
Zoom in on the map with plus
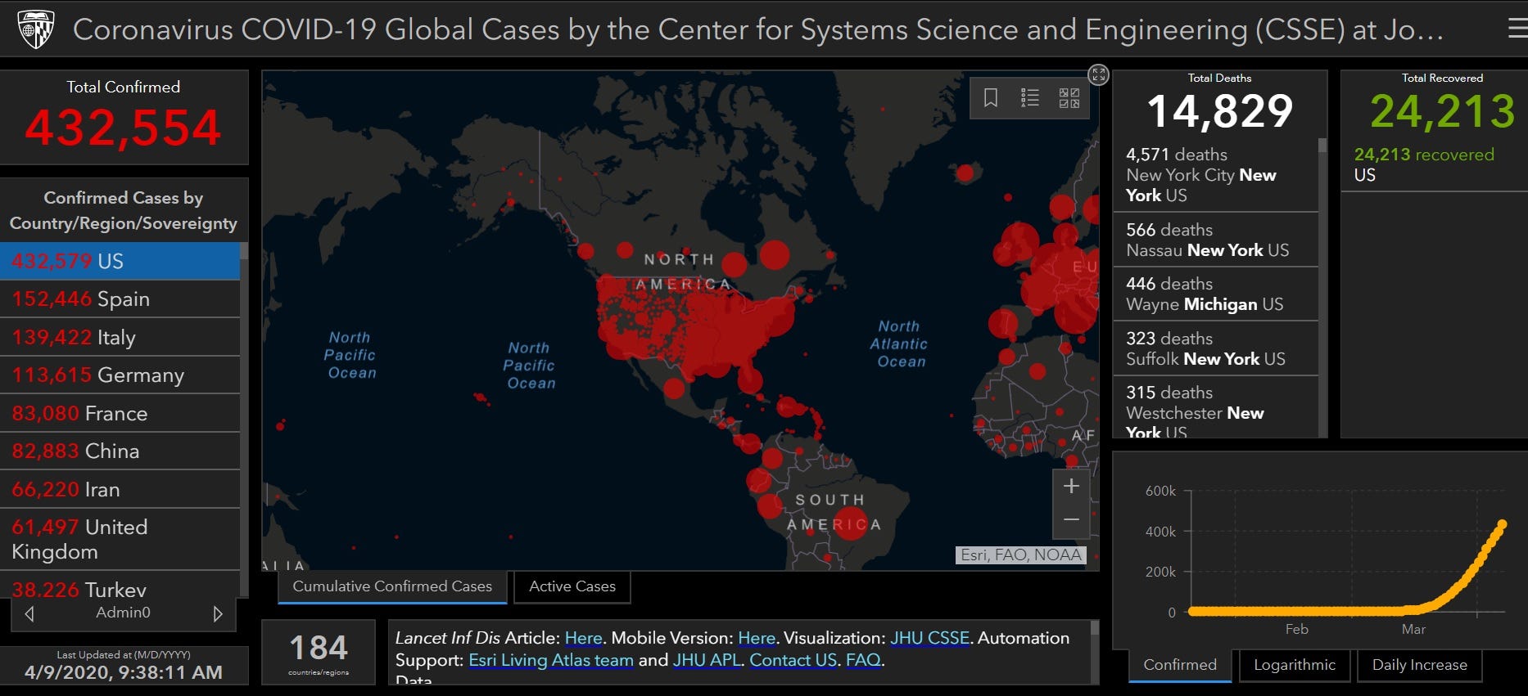coord(1071,486)
